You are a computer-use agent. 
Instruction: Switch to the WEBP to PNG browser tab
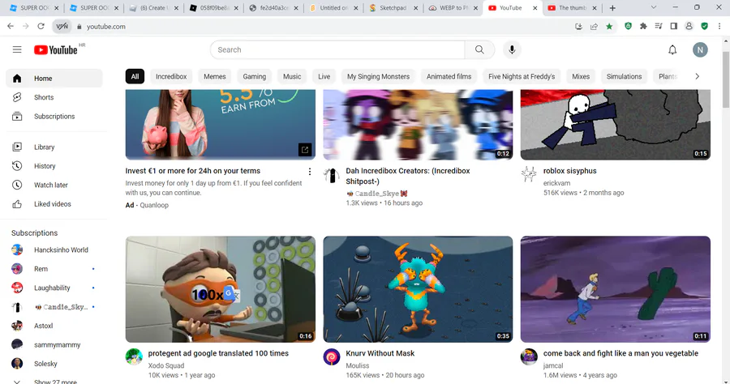pyautogui.click(x=453, y=8)
